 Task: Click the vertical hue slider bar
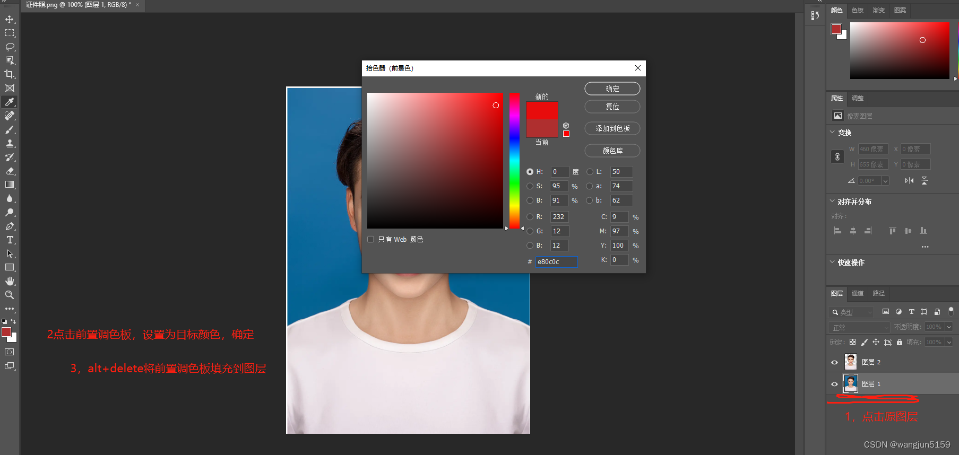click(x=514, y=161)
